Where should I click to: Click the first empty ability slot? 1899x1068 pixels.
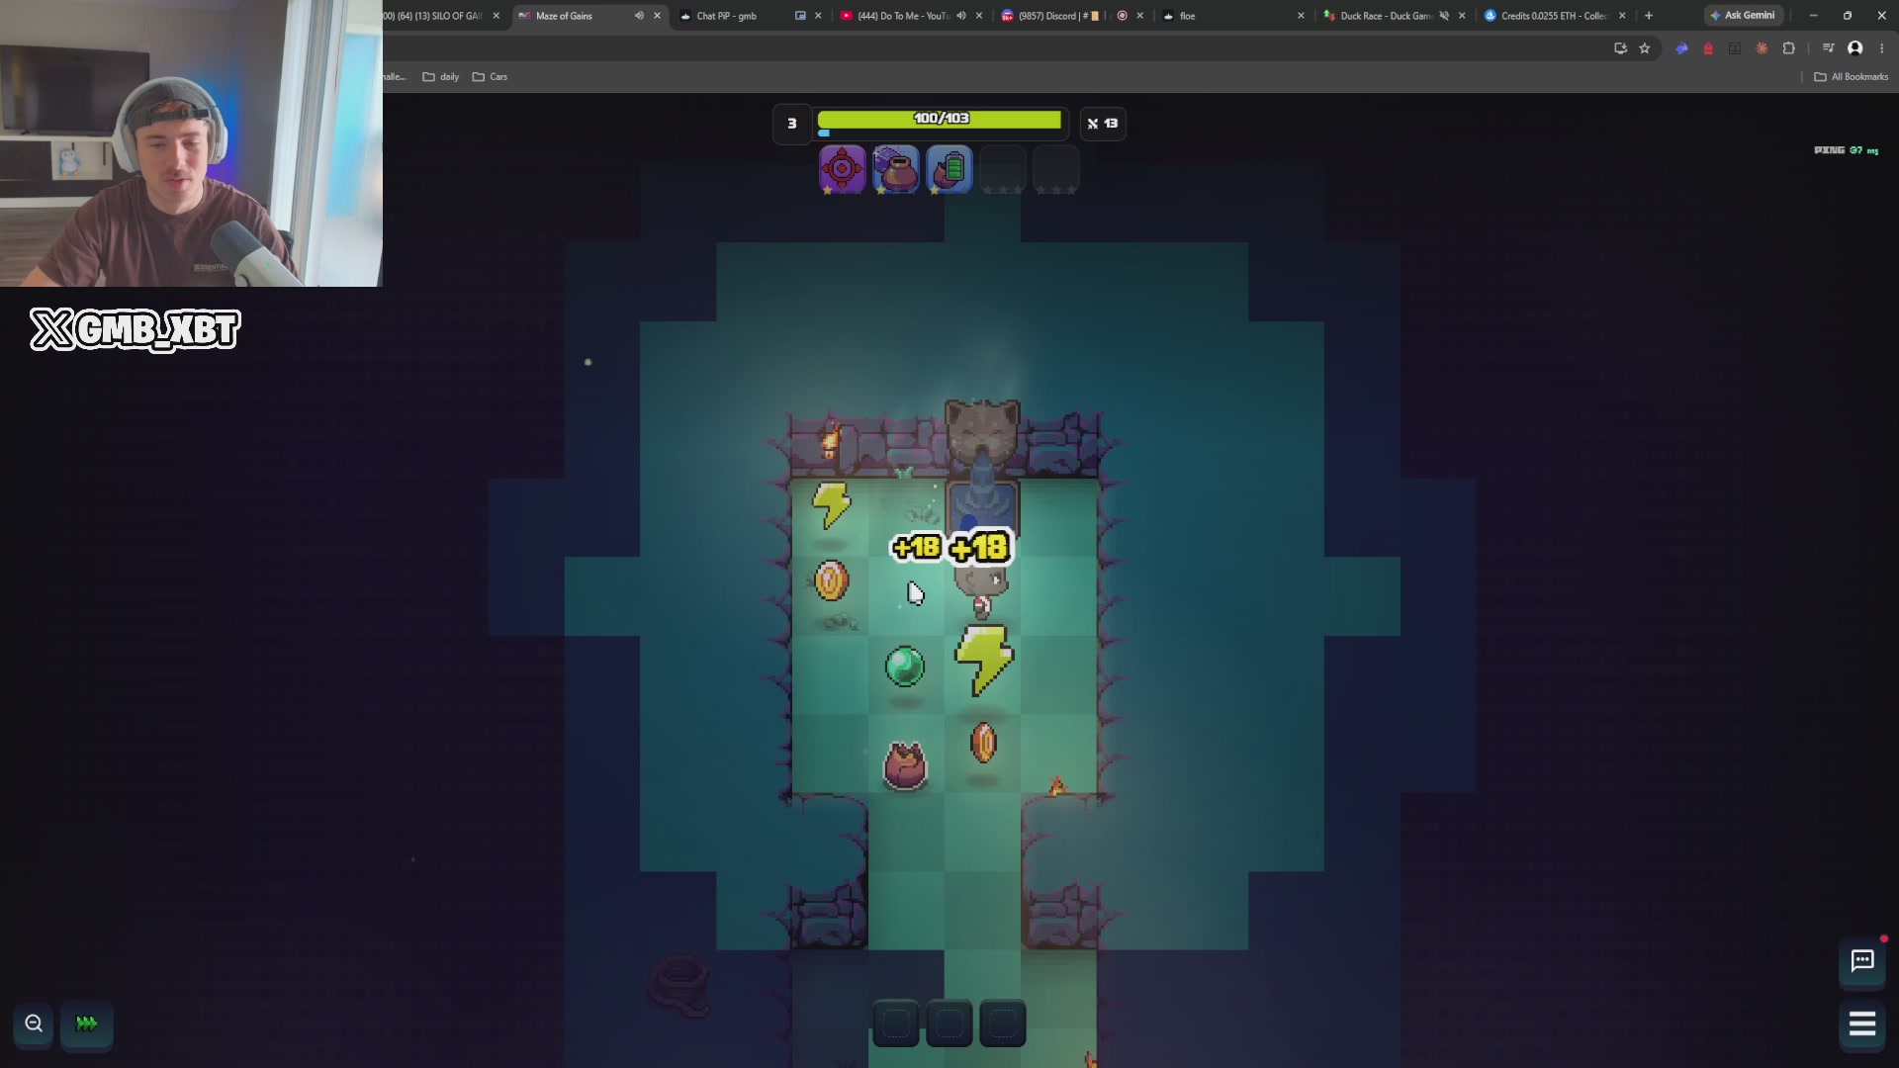[1003, 169]
